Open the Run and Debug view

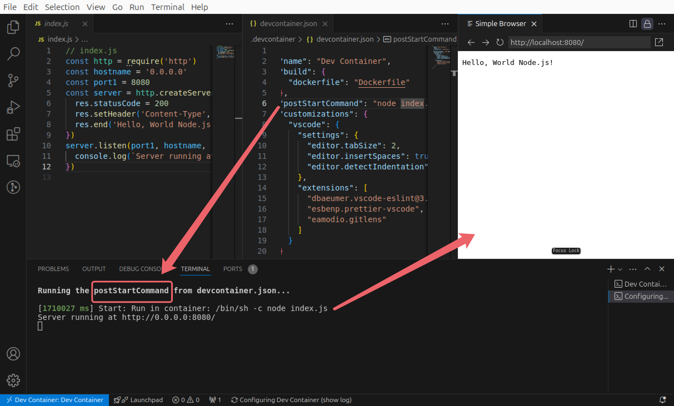[13, 107]
